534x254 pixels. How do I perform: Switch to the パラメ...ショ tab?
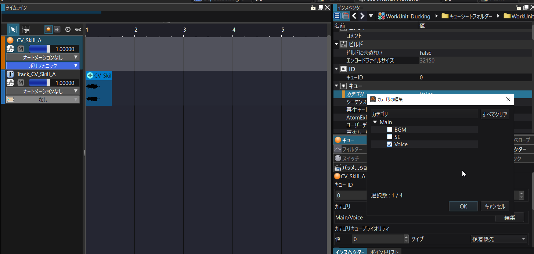(x=350, y=168)
